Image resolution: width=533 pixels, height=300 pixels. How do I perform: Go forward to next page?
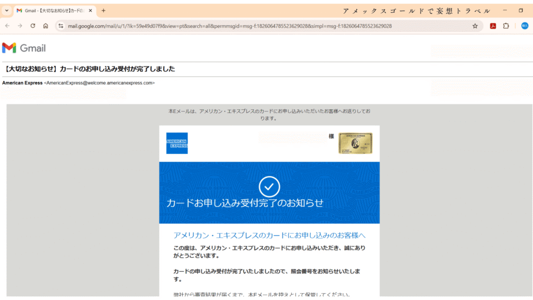coord(20,26)
